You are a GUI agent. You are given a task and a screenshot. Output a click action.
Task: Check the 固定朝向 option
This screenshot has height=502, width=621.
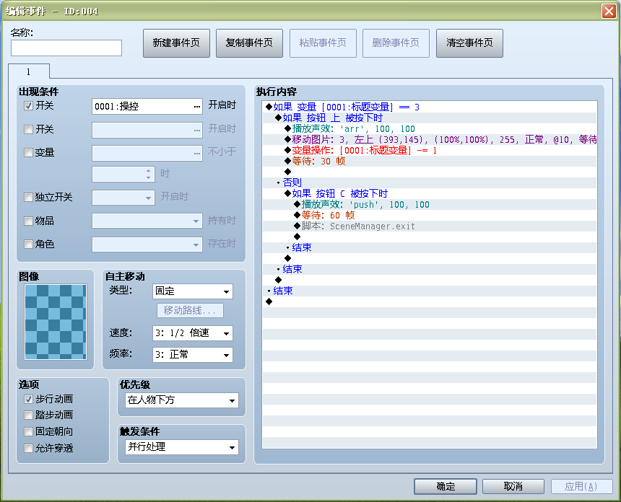28,431
